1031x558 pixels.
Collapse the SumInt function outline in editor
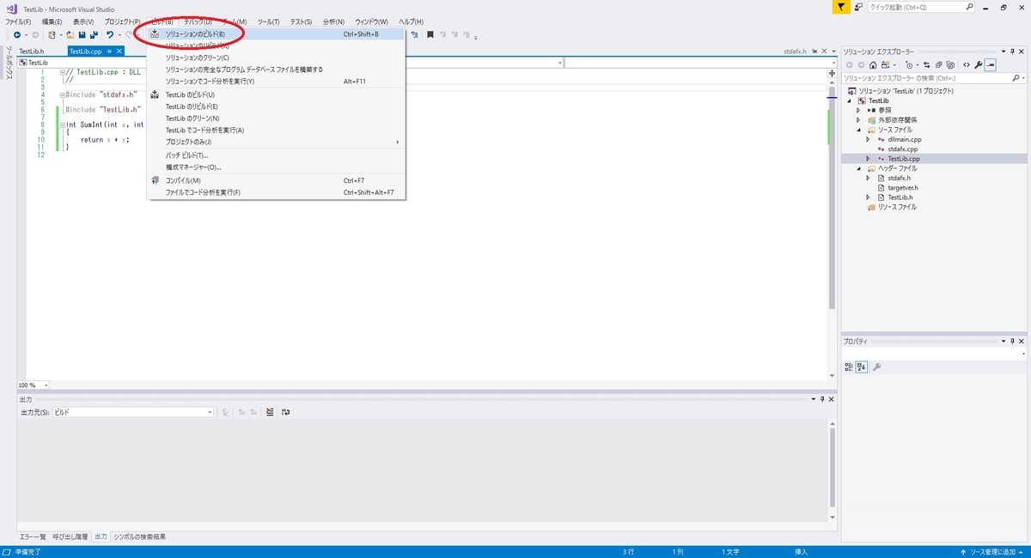click(x=63, y=124)
